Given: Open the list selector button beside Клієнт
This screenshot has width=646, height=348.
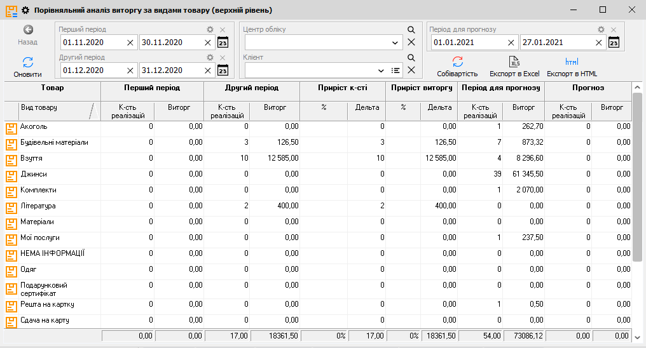Looking at the screenshot, I should click(x=395, y=70).
